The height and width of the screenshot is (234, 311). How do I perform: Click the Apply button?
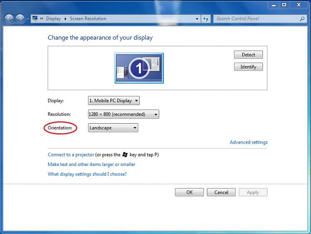point(253,193)
